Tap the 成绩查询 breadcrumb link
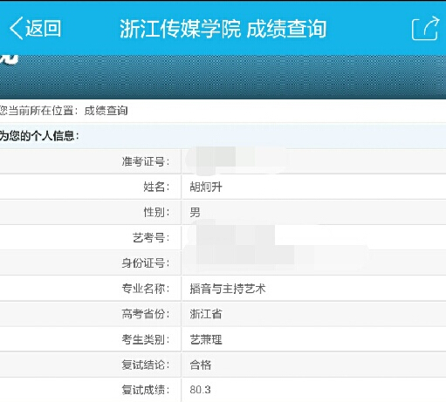This screenshot has width=446, height=402. click(x=106, y=111)
